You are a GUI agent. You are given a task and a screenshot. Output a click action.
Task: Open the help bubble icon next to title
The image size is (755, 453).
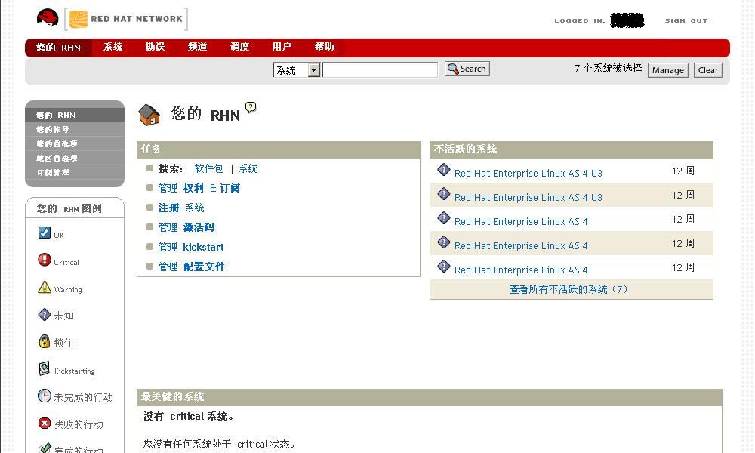(251, 107)
